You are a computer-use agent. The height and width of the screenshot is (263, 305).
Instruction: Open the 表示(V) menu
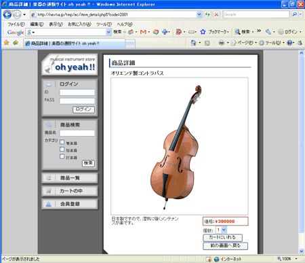56,24
